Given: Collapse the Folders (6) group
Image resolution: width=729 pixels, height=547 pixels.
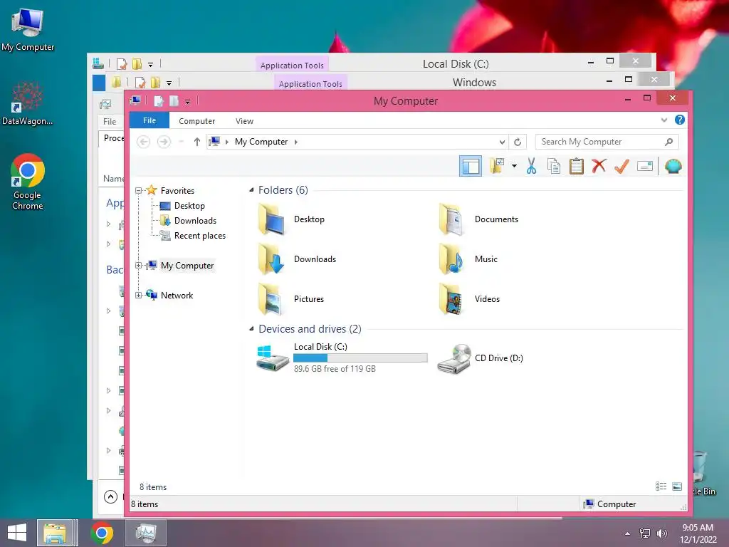Looking at the screenshot, I should [251, 189].
